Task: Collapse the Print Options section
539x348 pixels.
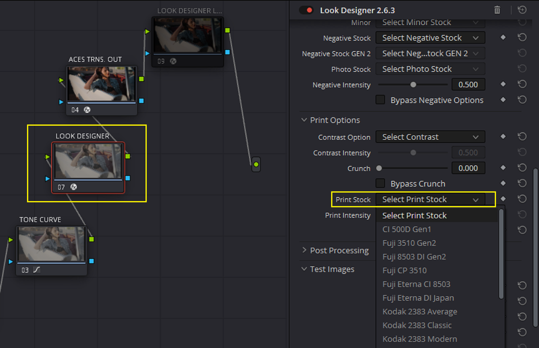Action: [305, 120]
